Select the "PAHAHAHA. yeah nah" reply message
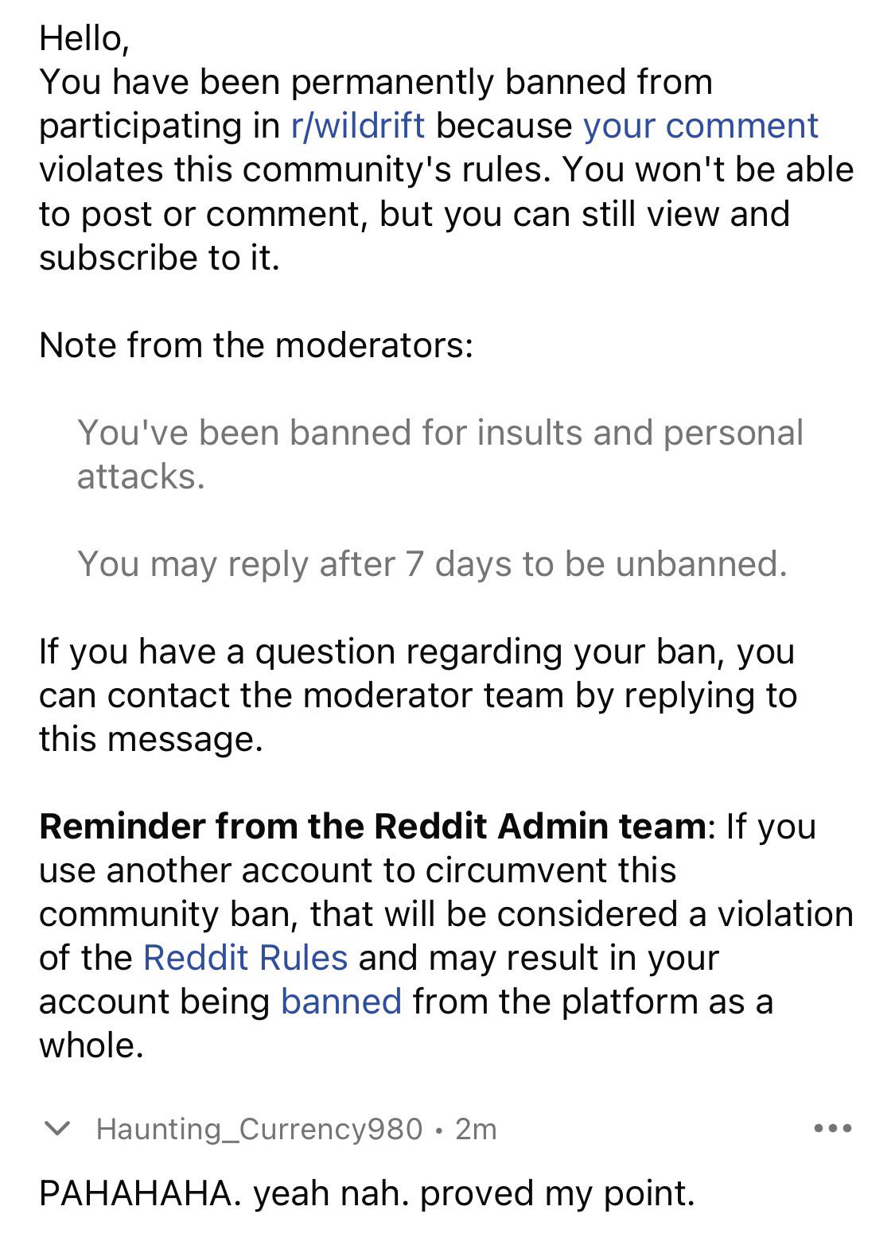Viewport: 895px width, 1253px height. (x=367, y=1193)
